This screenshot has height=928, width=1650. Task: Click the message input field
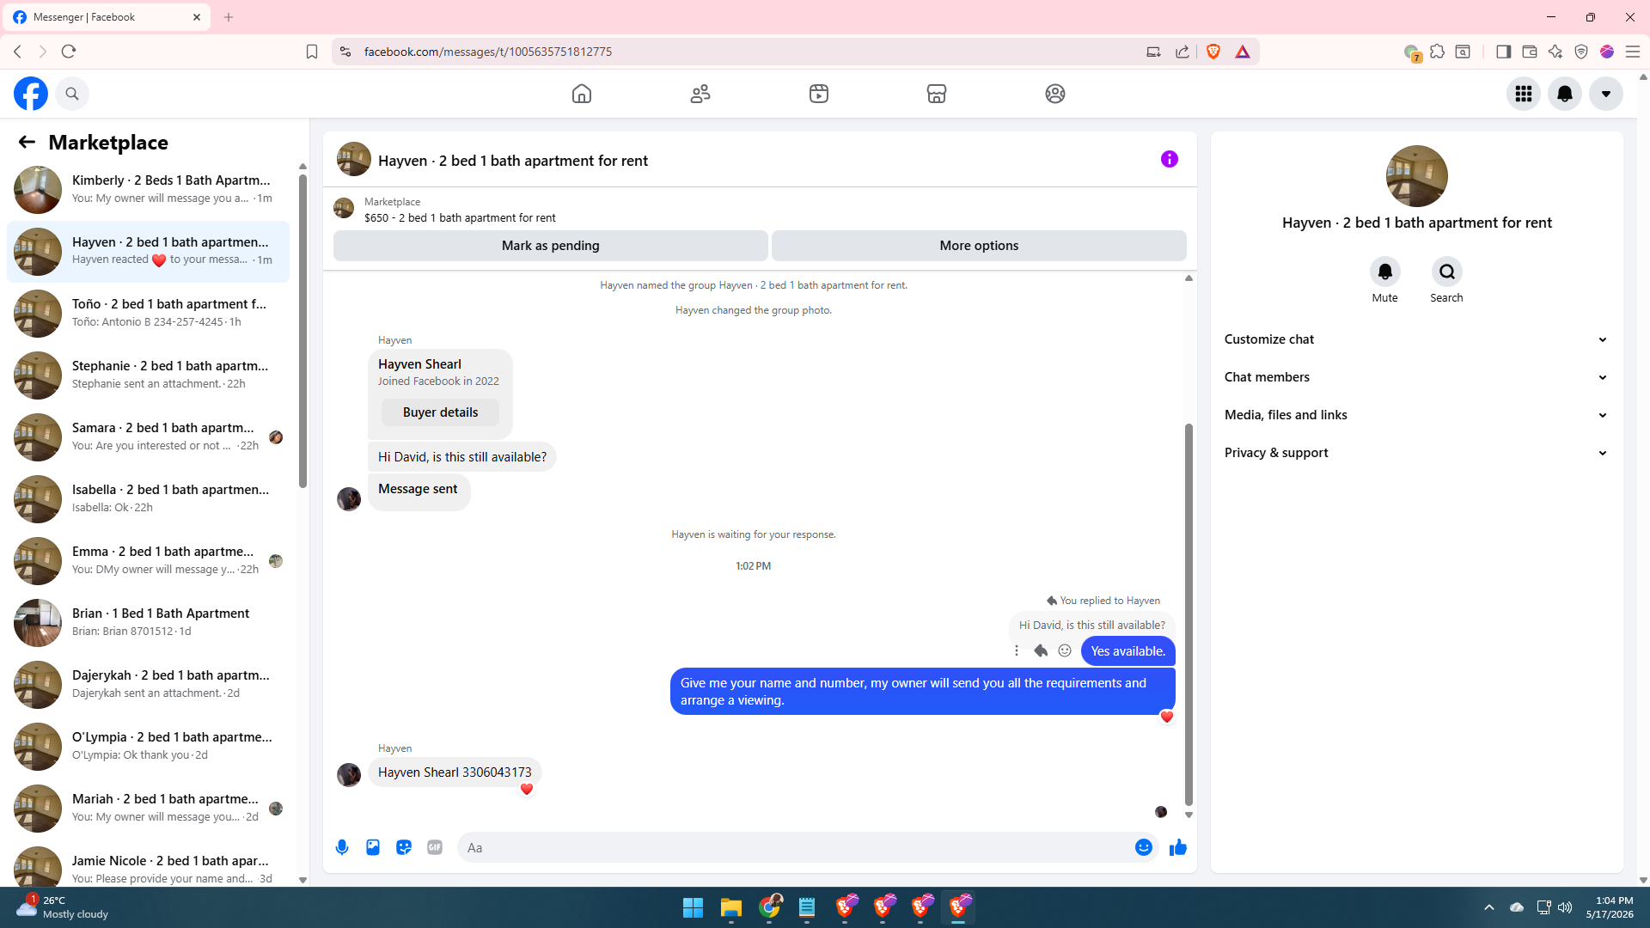click(795, 847)
